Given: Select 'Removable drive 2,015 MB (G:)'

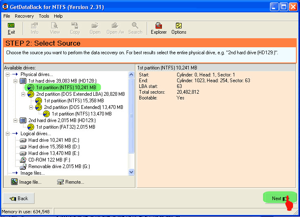Looking at the screenshot, I should (x=59, y=166).
